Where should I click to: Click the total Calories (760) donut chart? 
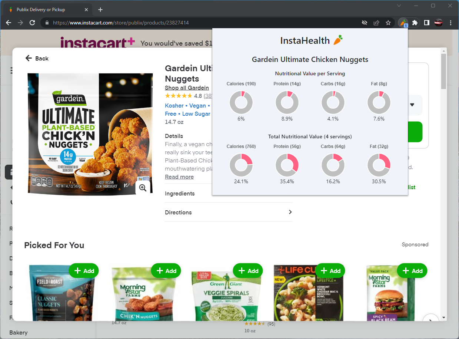click(x=241, y=165)
